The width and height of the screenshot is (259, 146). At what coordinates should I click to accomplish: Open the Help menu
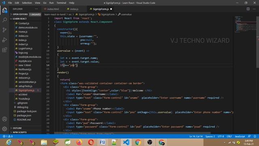pos(72,3)
